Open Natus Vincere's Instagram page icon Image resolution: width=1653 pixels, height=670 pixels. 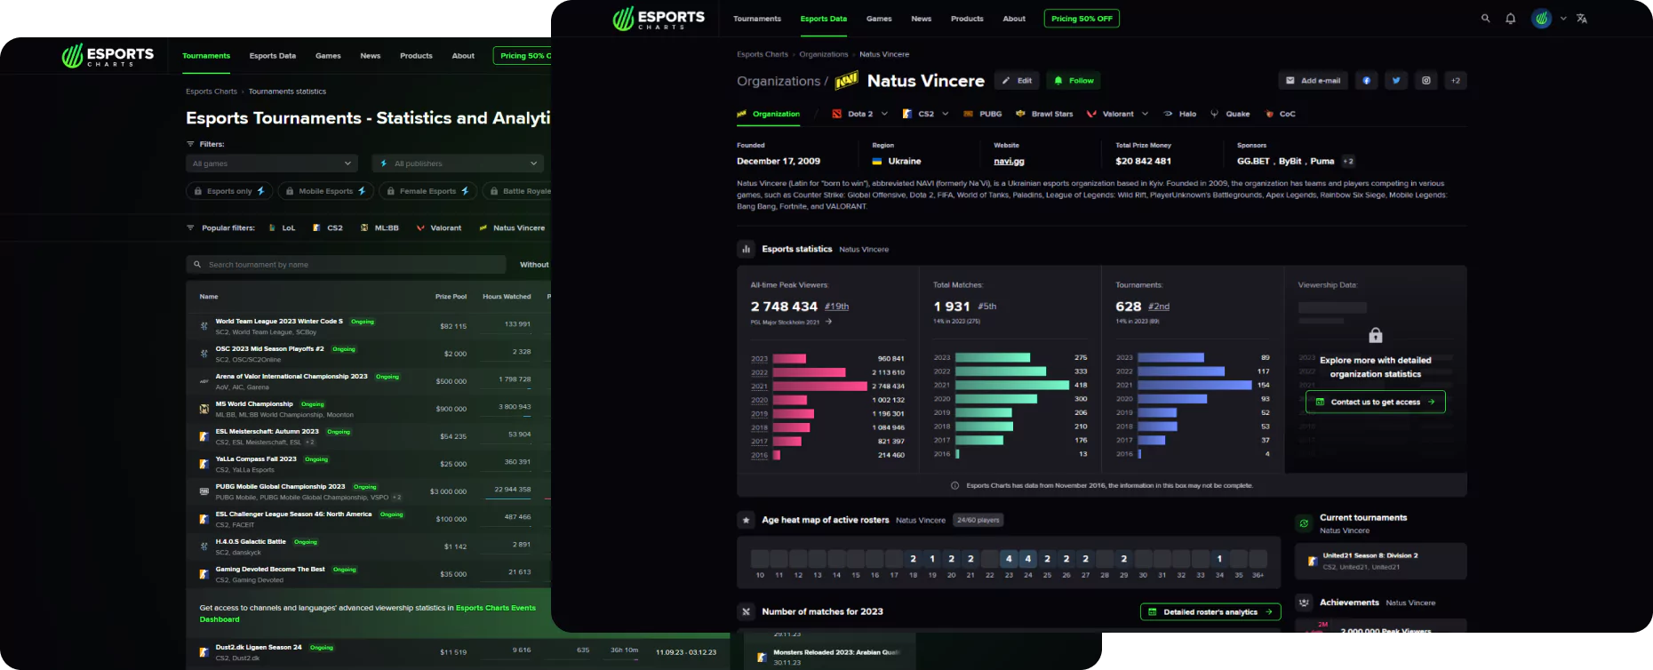(x=1425, y=81)
